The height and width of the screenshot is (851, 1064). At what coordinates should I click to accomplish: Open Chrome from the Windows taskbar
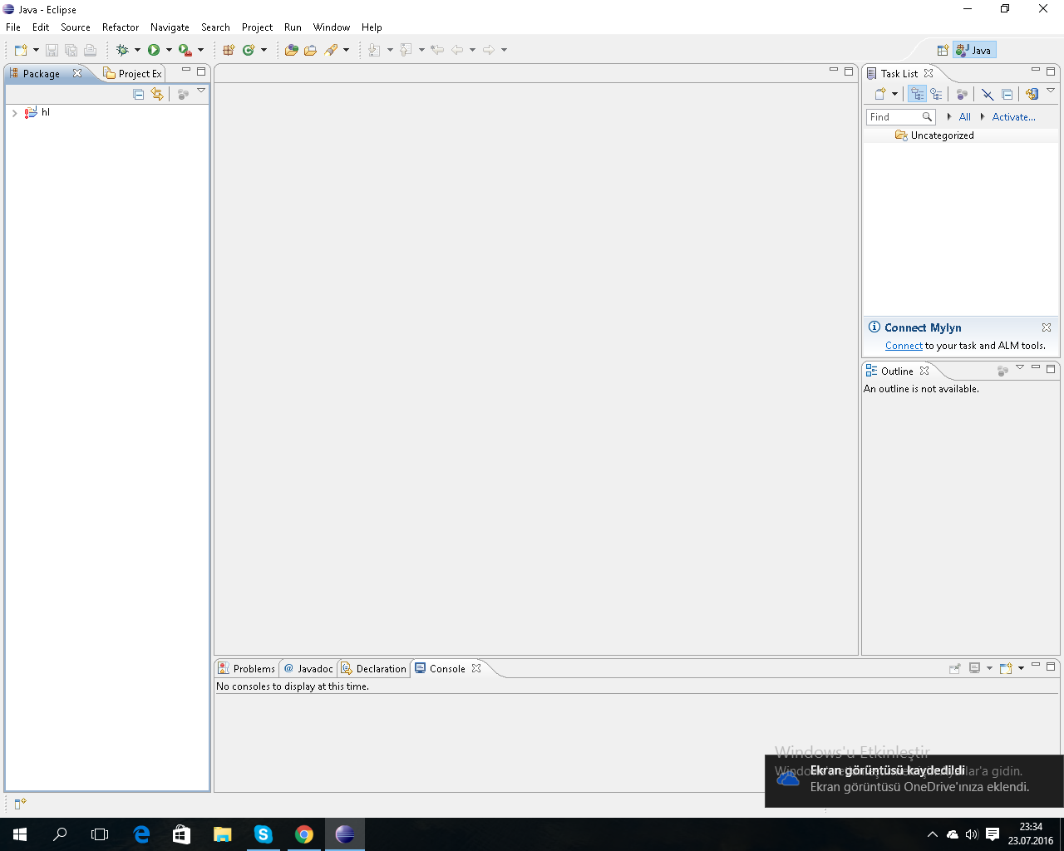(304, 834)
